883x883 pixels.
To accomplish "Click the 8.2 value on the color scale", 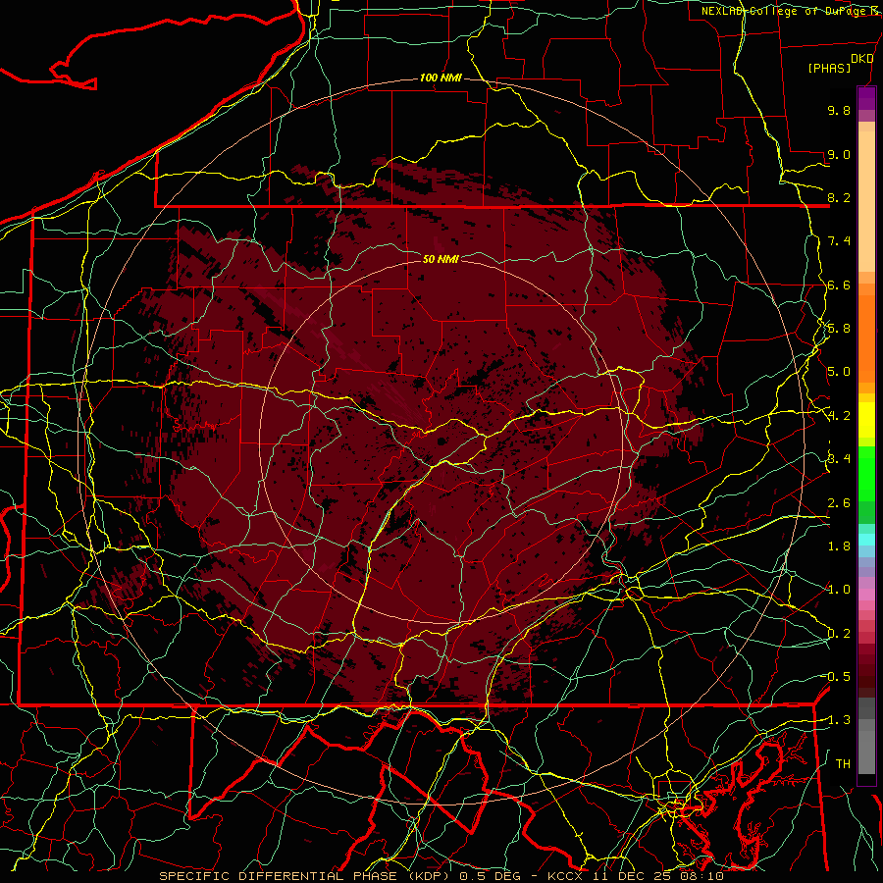I will 839,197.
